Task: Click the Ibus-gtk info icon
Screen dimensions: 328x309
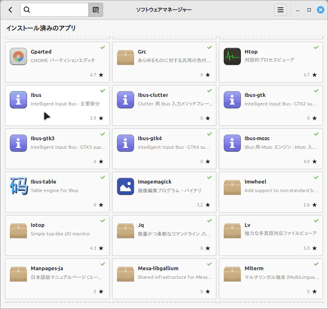Action: pos(232,100)
